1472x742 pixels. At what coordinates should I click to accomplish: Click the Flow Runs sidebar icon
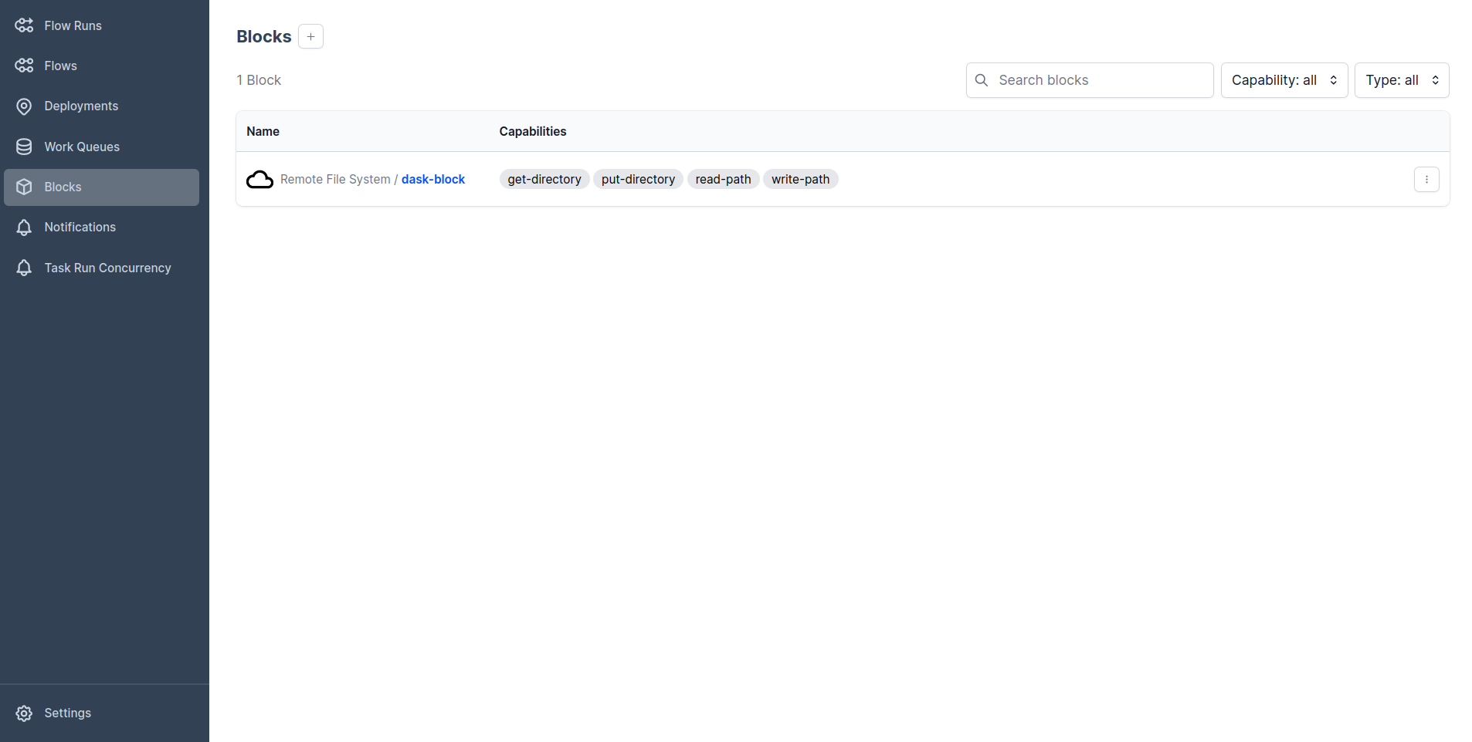tap(24, 25)
